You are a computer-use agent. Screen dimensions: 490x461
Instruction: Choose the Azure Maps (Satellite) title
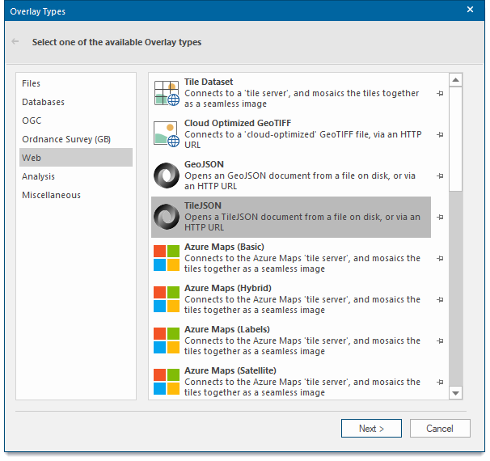pos(230,370)
